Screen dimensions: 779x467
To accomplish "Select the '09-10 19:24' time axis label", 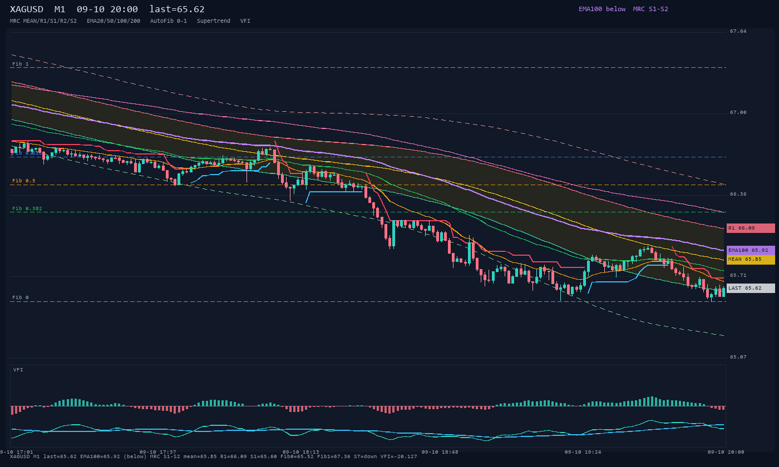I will pos(583,452).
